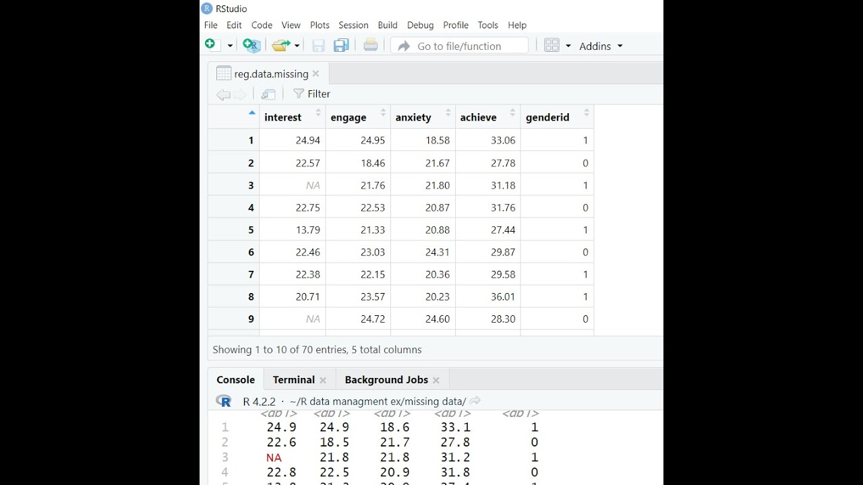Click the Workspace Panes grid icon

point(552,45)
